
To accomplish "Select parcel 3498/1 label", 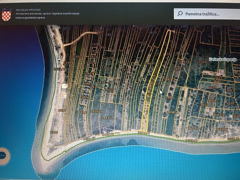I will point(173,112).
